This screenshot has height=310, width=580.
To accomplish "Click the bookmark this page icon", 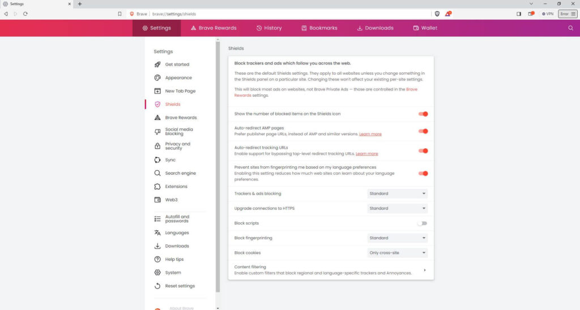I will pos(120,14).
